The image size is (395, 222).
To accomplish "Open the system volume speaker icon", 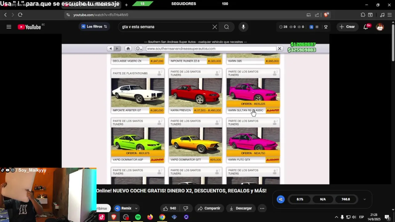I will pyautogui.click(x=354, y=217).
